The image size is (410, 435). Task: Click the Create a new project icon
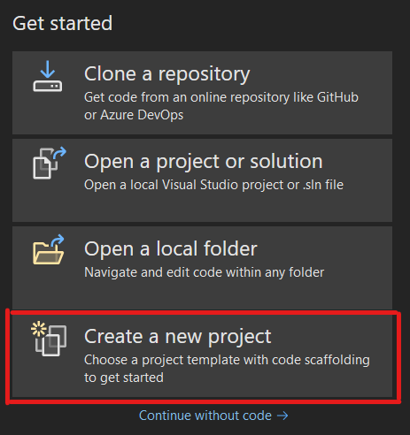coord(49,339)
